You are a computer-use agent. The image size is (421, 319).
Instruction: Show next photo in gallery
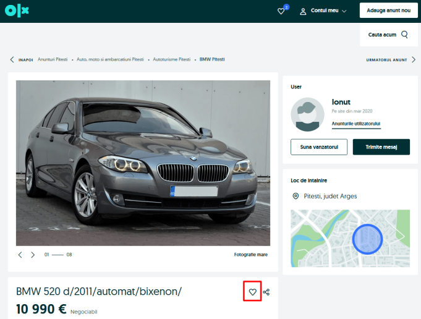tap(33, 255)
